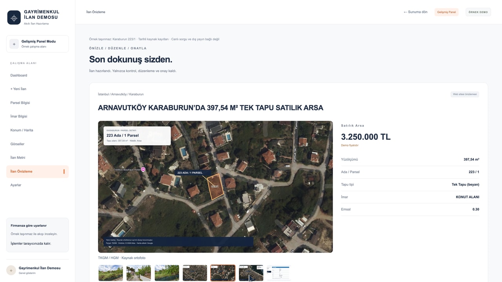502x282 pixels.
Task: Click the Emsal value 0.30
Action: tap(476, 209)
